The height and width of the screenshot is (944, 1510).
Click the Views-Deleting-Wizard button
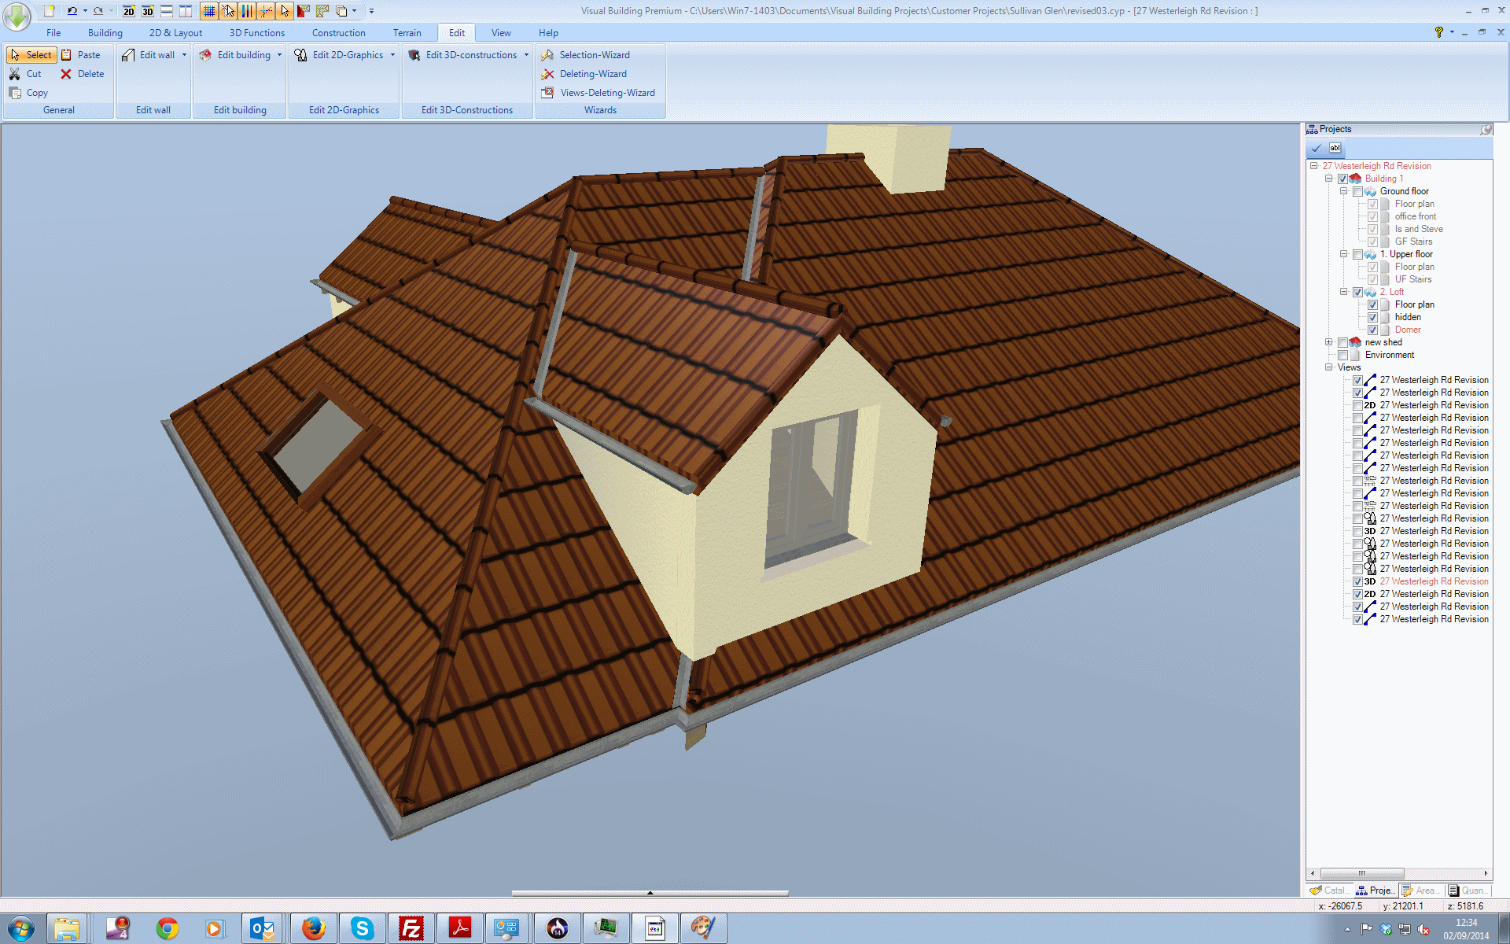click(606, 93)
